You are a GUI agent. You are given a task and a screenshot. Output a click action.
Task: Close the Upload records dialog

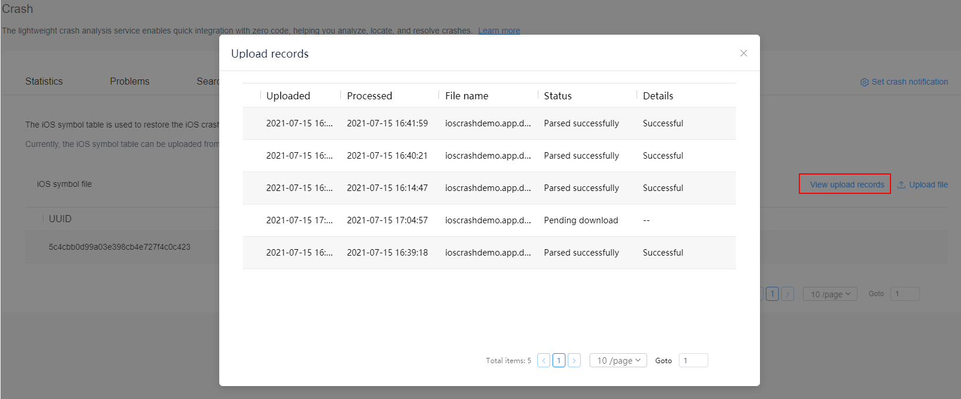click(744, 53)
